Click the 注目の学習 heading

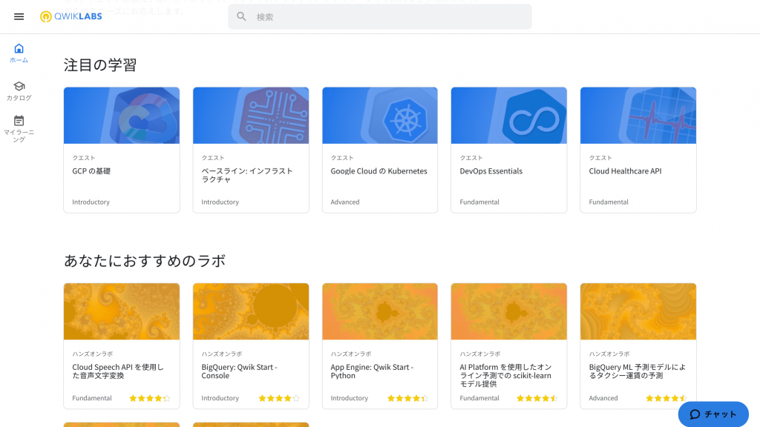point(100,65)
